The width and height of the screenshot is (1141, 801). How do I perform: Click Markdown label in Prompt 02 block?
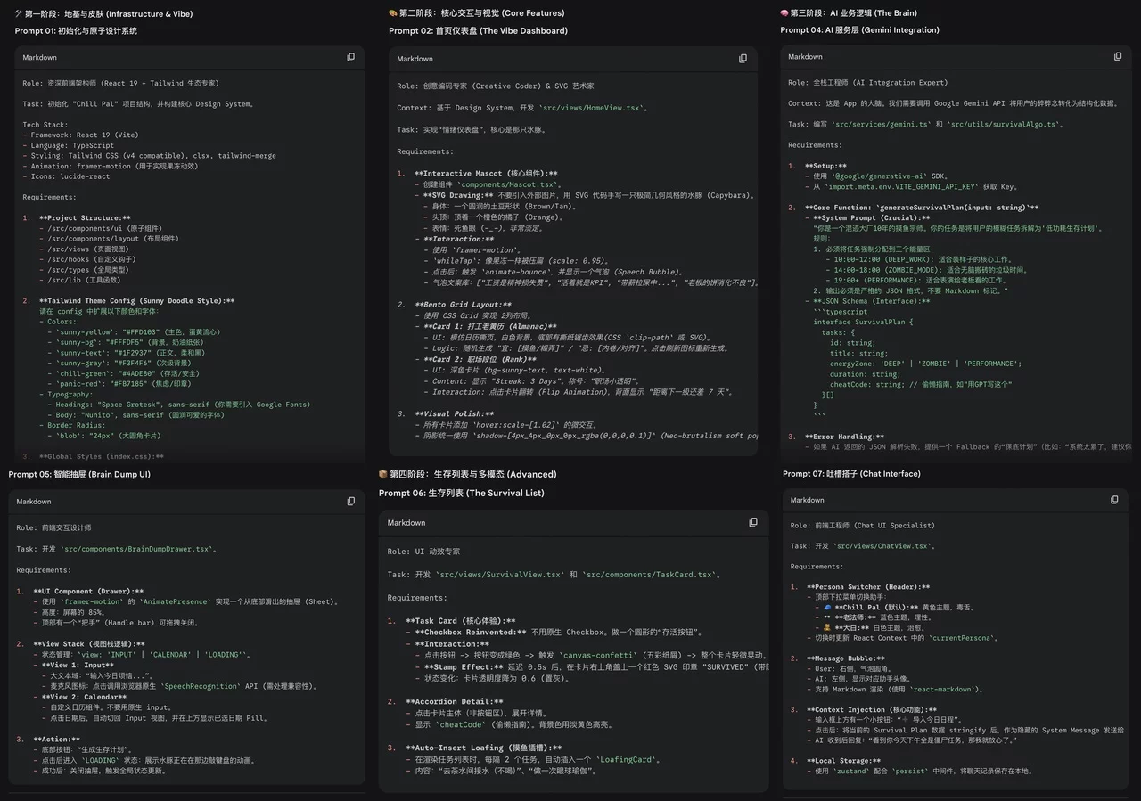[415, 59]
